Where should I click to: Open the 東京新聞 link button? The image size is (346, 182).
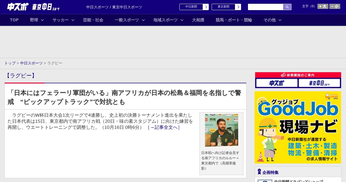226,7
